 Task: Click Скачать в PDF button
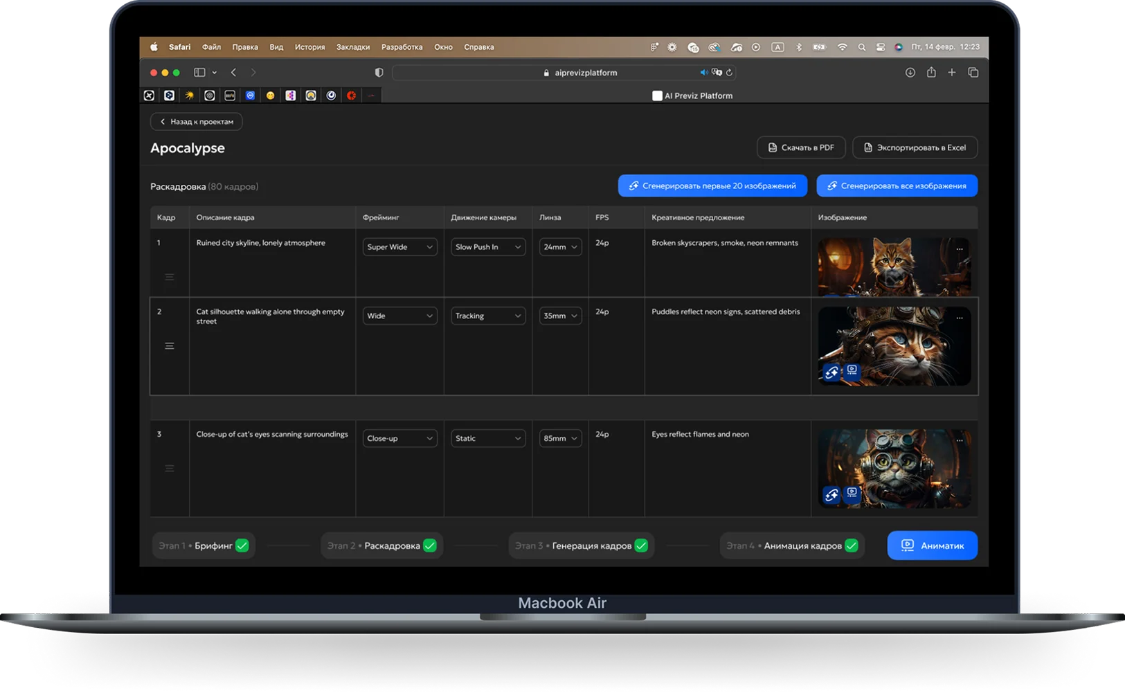pyautogui.click(x=801, y=147)
